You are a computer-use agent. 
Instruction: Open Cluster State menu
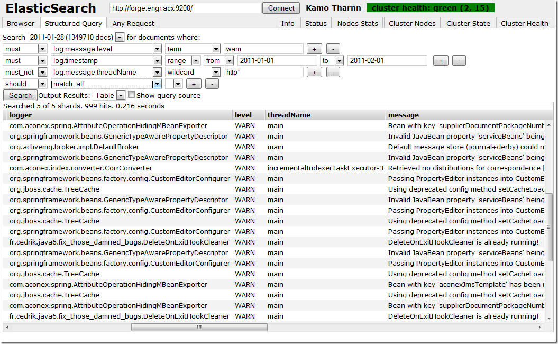pyautogui.click(x=468, y=23)
